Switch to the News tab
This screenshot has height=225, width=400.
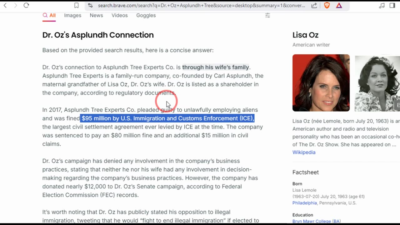(x=96, y=15)
